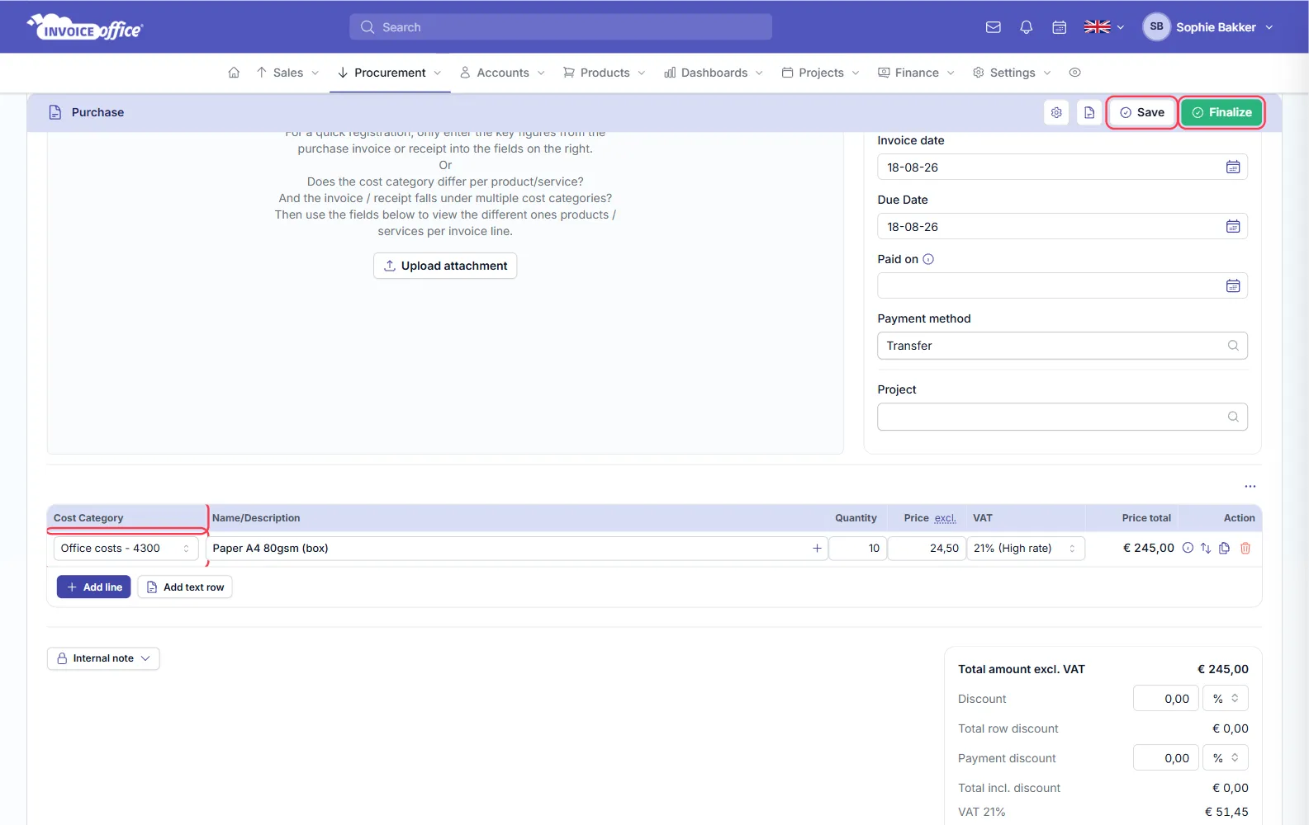The width and height of the screenshot is (1309, 825).
Task: Open the Sales menu
Action: click(x=287, y=73)
